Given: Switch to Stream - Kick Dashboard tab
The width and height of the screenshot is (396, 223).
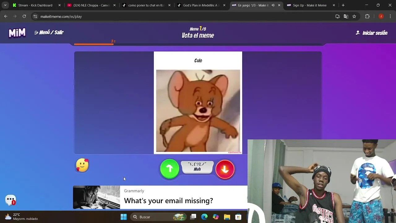Looking at the screenshot, I should pyautogui.click(x=35, y=5).
